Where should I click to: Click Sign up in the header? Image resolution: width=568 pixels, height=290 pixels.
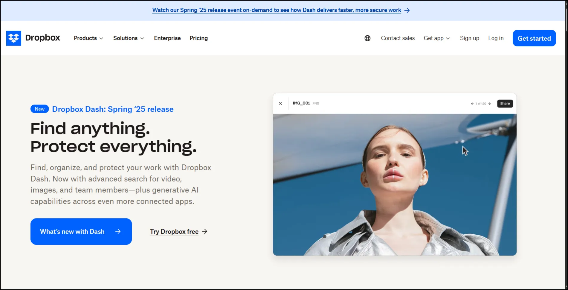point(469,38)
